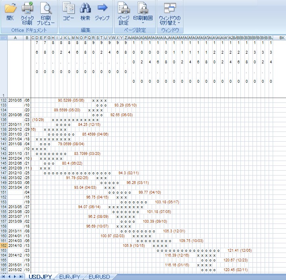
Task: Click the 91.79 (02/25) label
Action: 77,178
